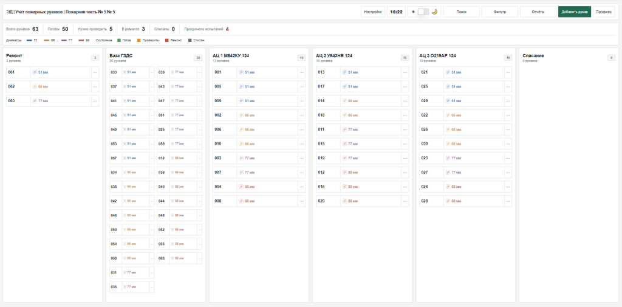Open the Отчёты menu
This screenshot has height=307, width=622.
(x=538, y=12)
